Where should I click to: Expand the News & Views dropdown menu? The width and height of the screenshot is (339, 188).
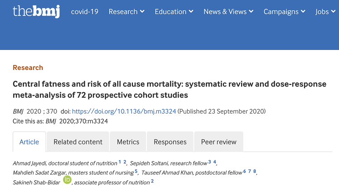[228, 12]
